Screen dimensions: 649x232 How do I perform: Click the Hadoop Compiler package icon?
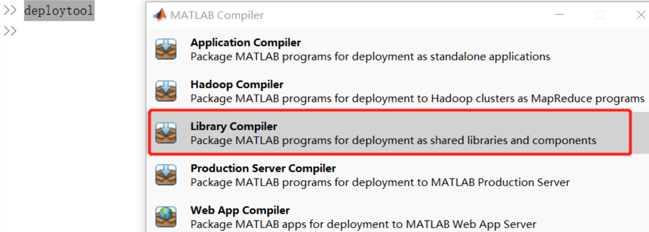click(x=166, y=91)
